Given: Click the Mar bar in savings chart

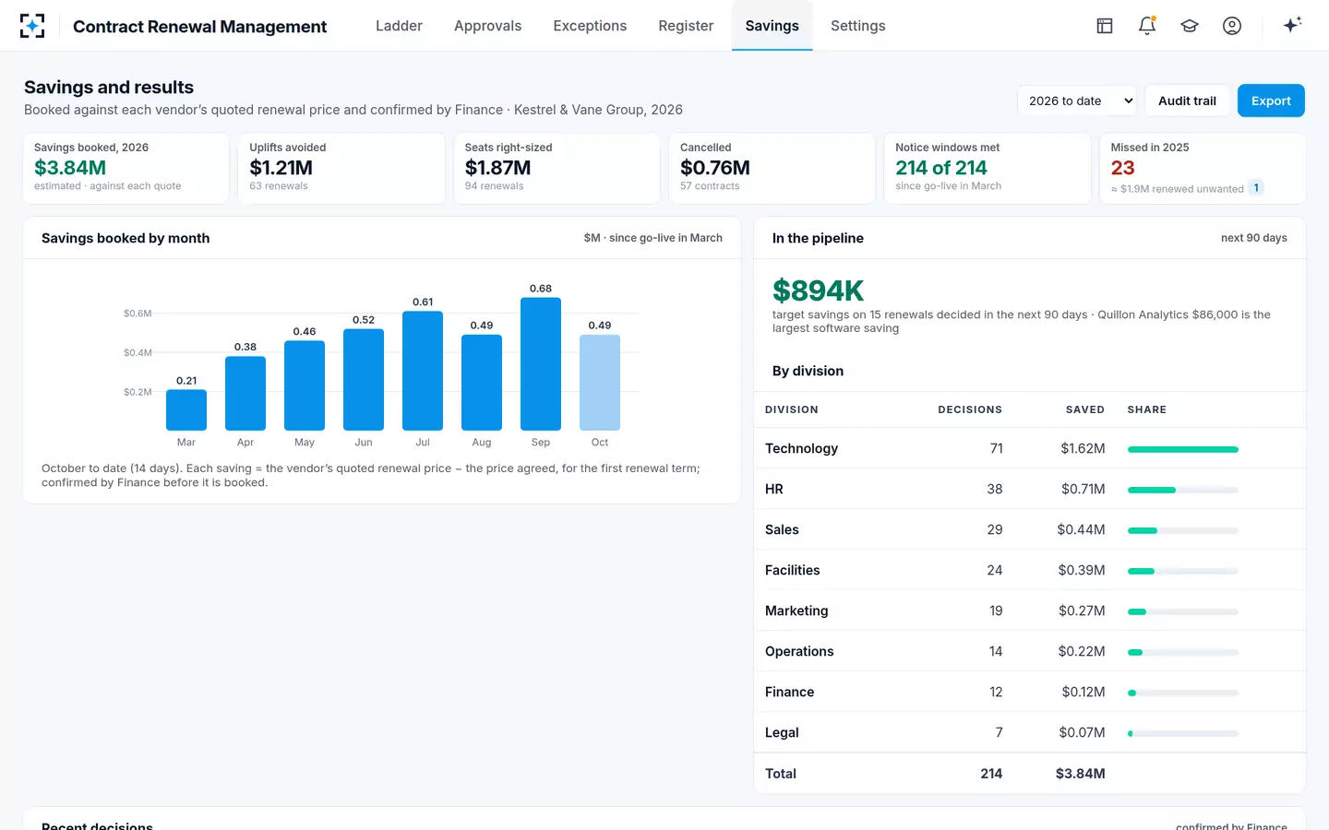Looking at the screenshot, I should tap(186, 410).
